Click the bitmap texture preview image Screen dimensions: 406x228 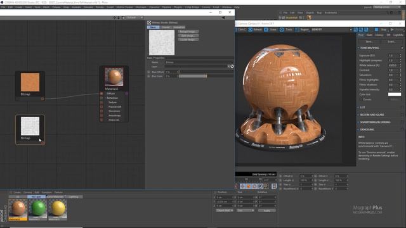(x=162, y=42)
